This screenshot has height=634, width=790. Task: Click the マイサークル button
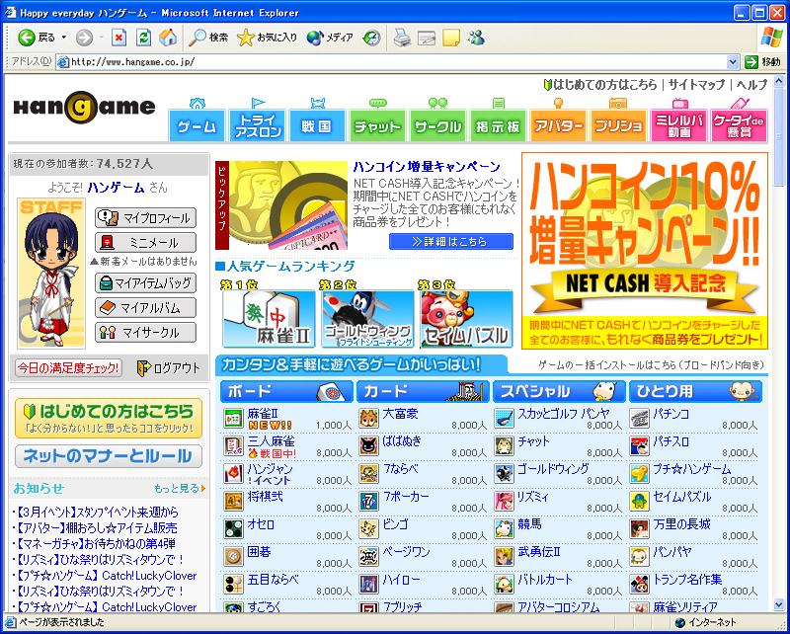pyautogui.click(x=145, y=333)
